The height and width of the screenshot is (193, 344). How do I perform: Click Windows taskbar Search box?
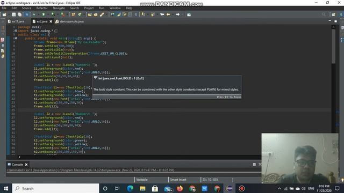(55, 188)
